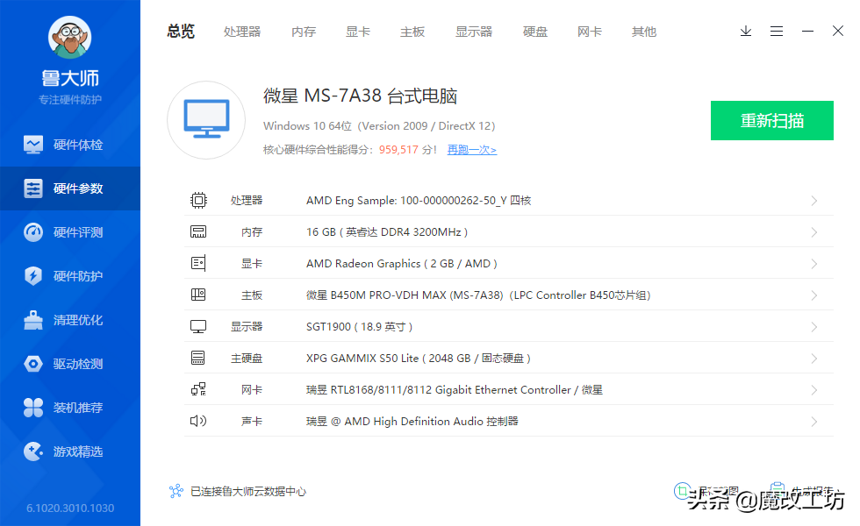Image resolution: width=860 pixels, height=526 pixels.
Task: Click the Lu Dashi avatar logo
Action: (69, 37)
